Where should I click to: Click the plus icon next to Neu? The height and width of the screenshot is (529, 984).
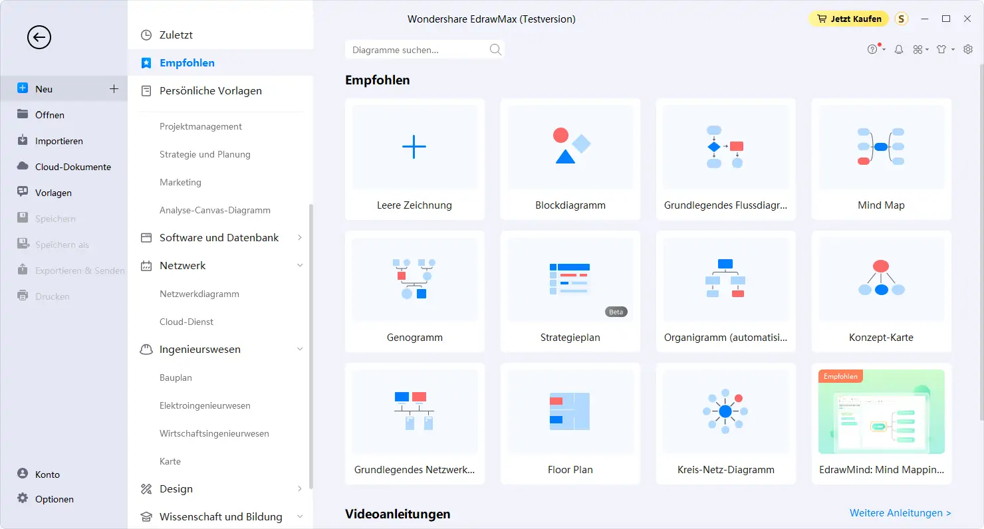[x=114, y=88]
